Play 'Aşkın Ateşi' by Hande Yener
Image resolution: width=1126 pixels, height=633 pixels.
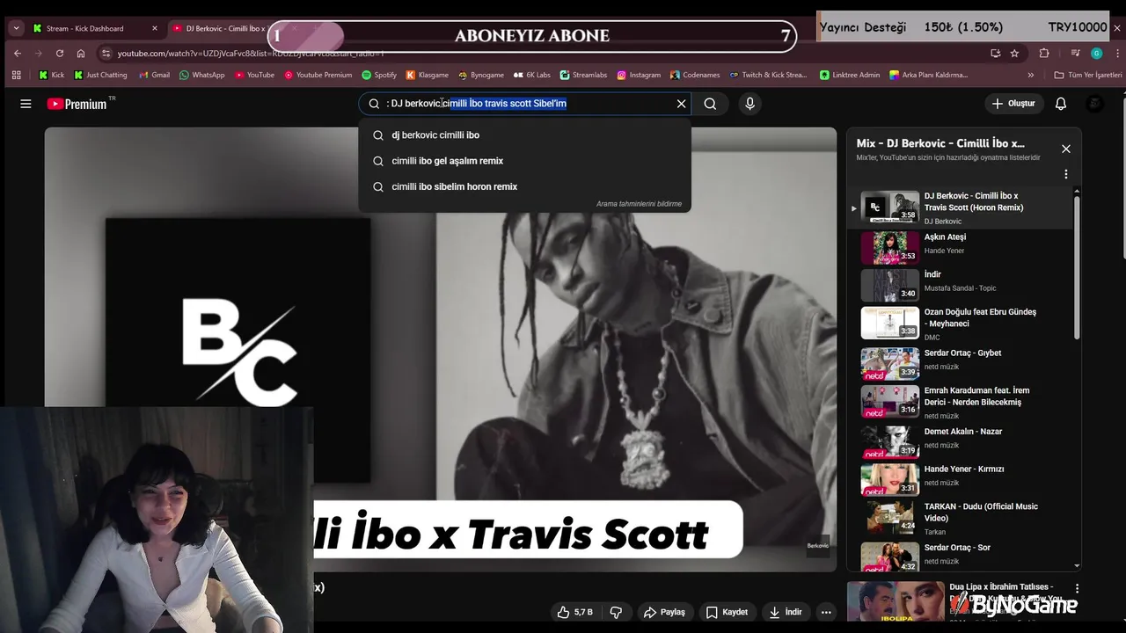click(x=959, y=247)
